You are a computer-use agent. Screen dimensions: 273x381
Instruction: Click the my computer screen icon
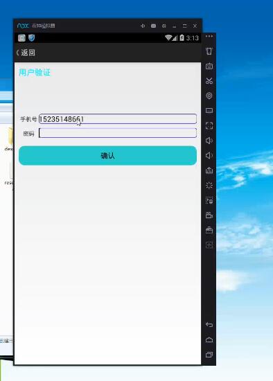click(x=209, y=111)
